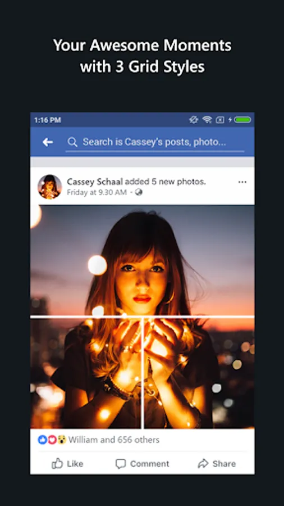Focus the Search is Cassey's posts field
The width and height of the screenshot is (284, 506).
click(154, 142)
